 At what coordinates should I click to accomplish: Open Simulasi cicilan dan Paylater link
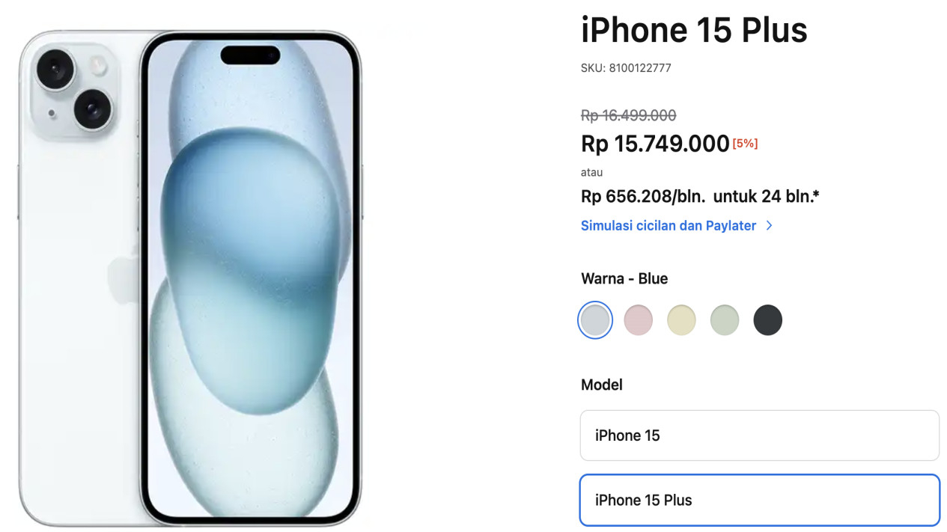[x=669, y=226]
